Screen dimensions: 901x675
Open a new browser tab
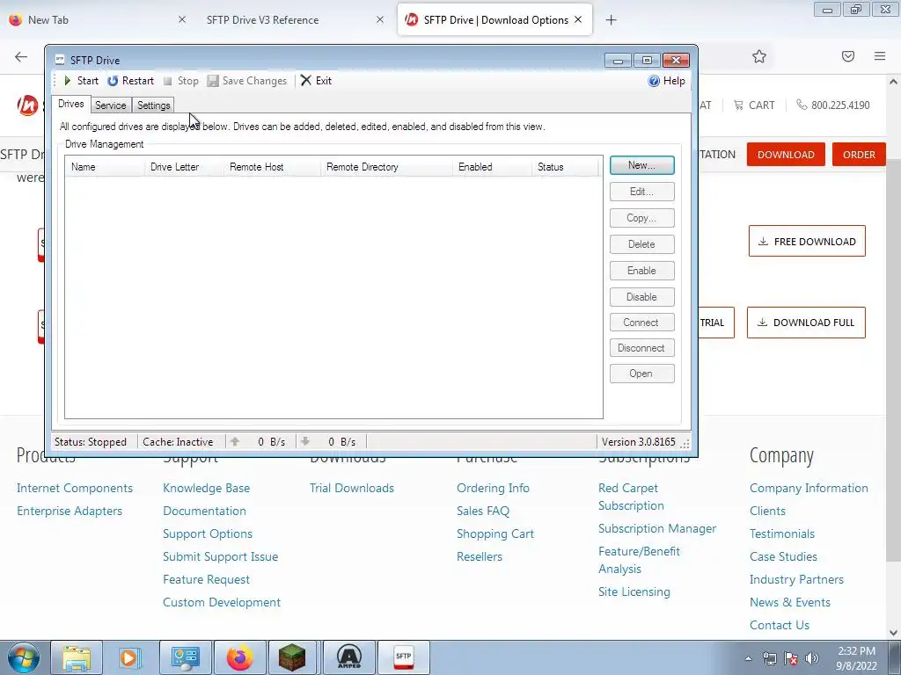(x=611, y=20)
